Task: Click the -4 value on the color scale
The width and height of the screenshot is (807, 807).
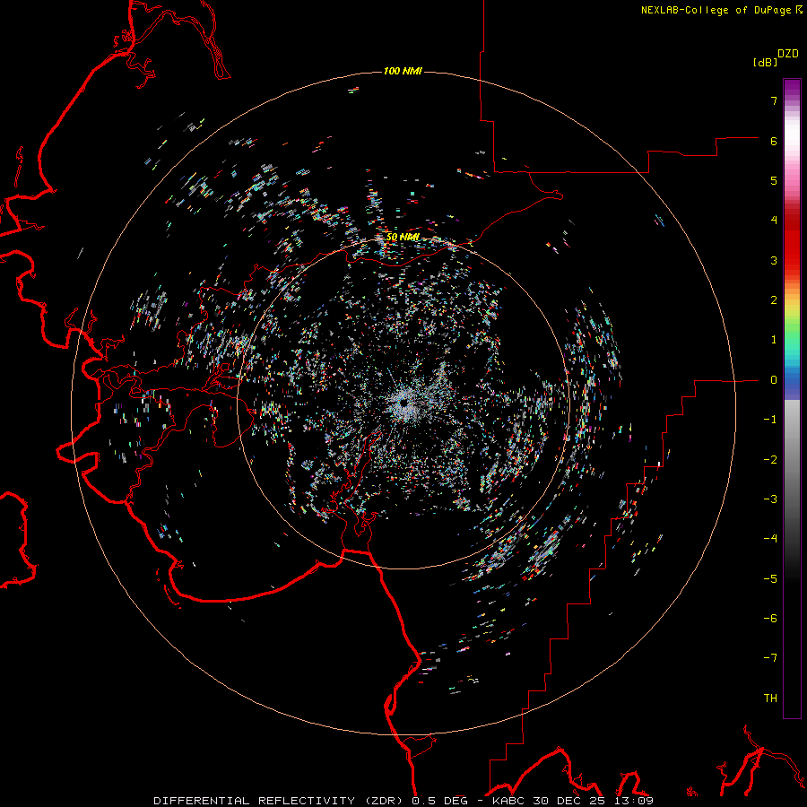Action: (770, 538)
